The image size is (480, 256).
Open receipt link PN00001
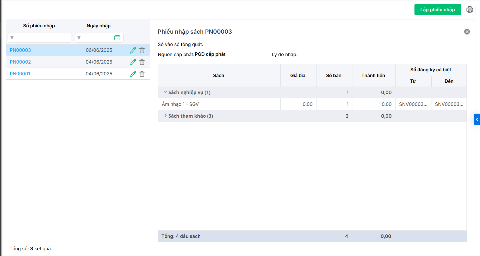(x=20, y=74)
